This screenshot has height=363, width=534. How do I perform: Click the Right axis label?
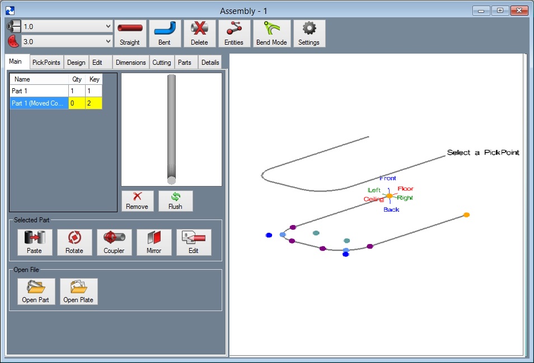click(x=405, y=198)
